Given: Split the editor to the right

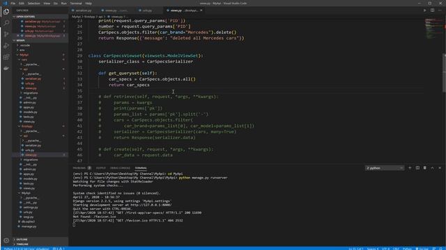Looking at the screenshot, I should pyautogui.click(x=432, y=10).
